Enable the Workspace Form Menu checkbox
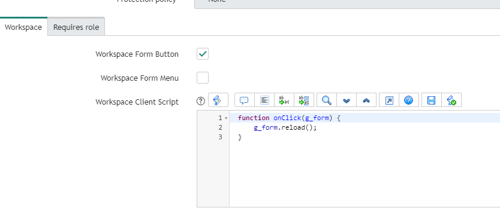The image size is (500, 217). tap(203, 78)
